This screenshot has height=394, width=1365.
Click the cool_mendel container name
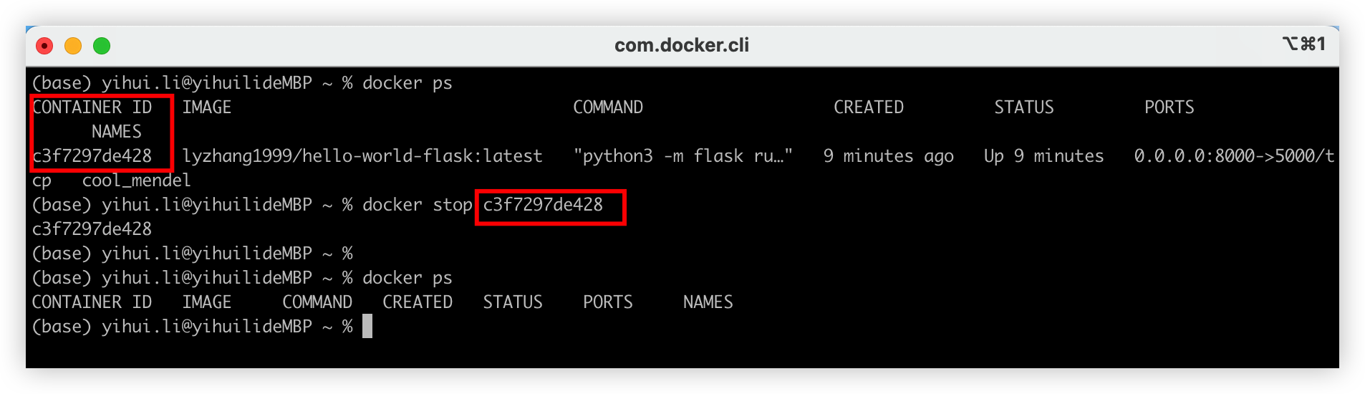(x=136, y=181)
